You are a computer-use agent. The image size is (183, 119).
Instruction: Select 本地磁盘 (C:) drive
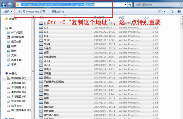pyautogui.click(x=16, y=78)
